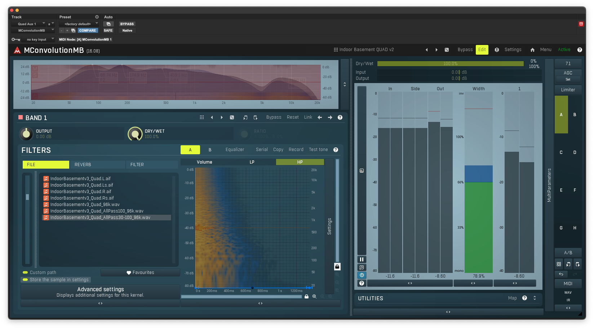The height and width of the screenshot is (329, 594).
Task: Load previous global preset in title bar
Action: (427, 50)
